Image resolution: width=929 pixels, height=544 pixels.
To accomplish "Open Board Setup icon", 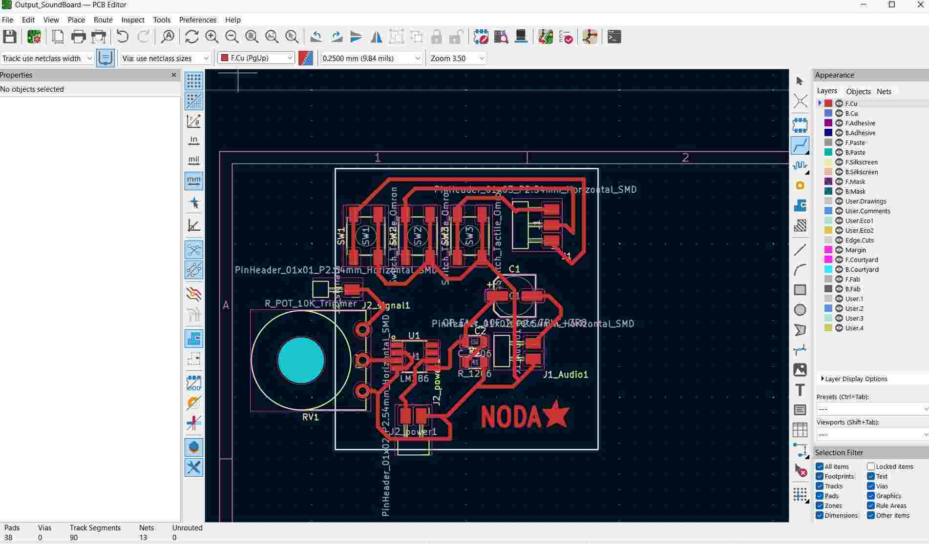I will (x=34, y=37).
